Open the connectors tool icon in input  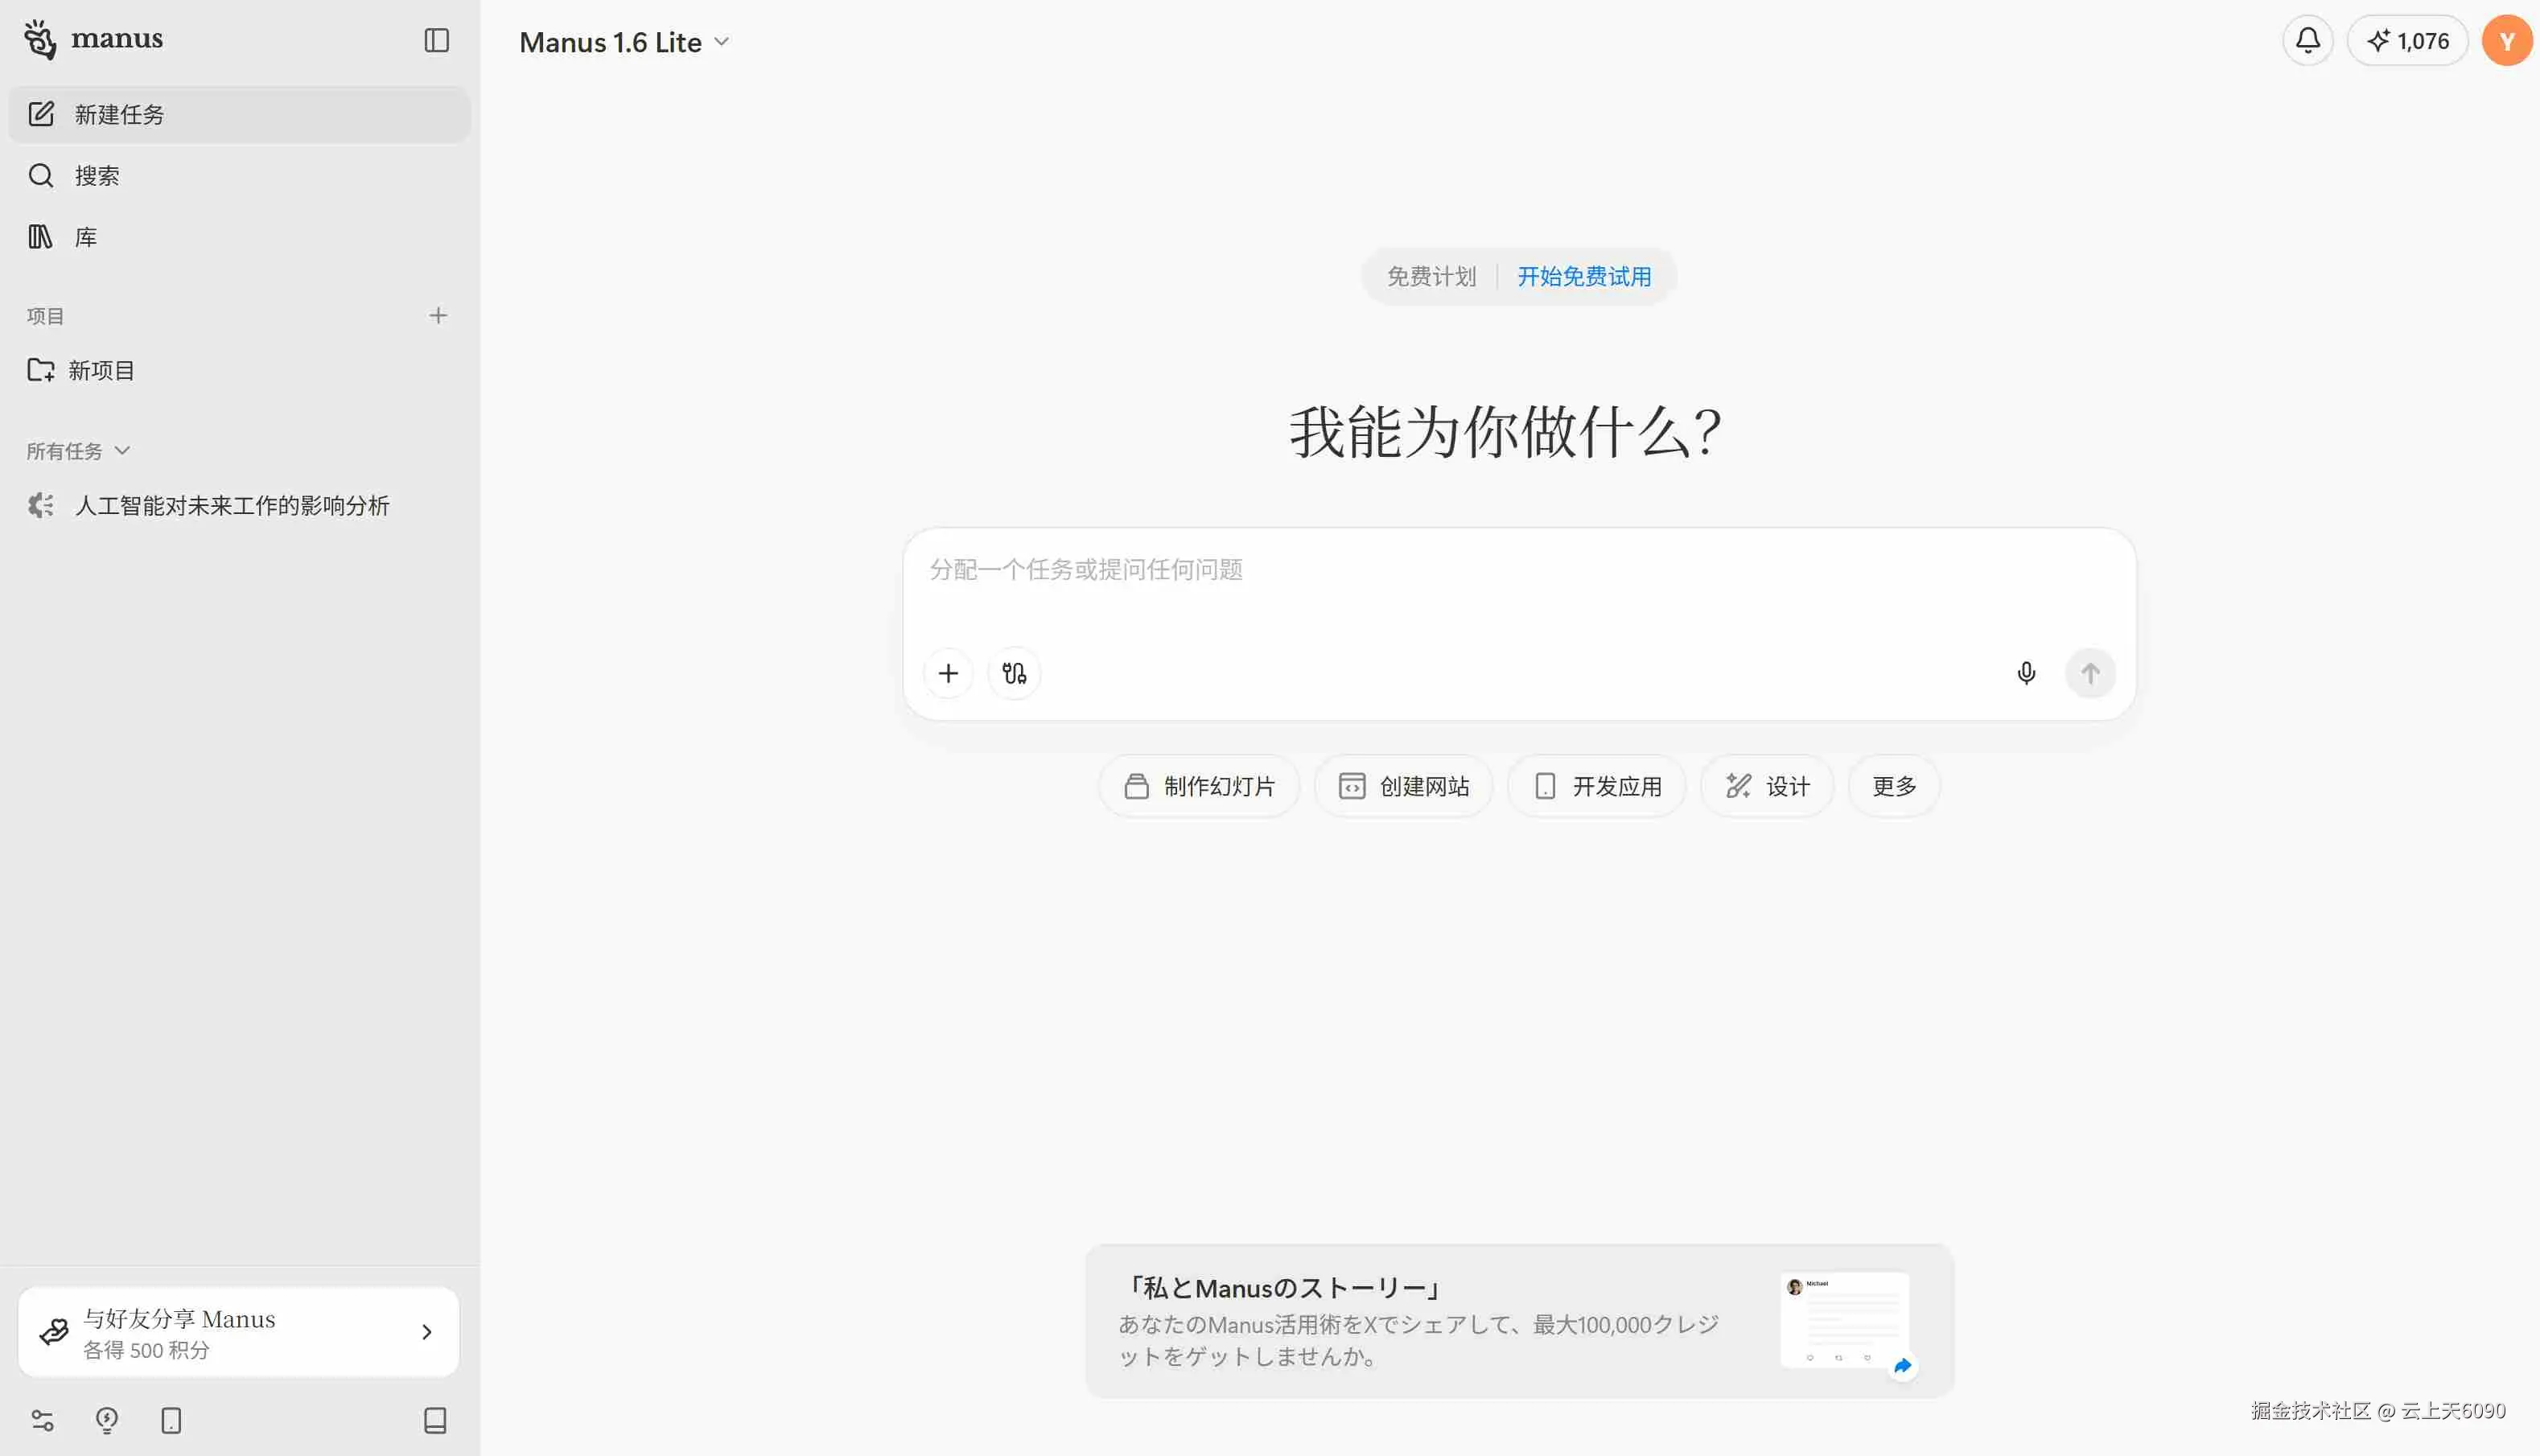pos(1014,673)
